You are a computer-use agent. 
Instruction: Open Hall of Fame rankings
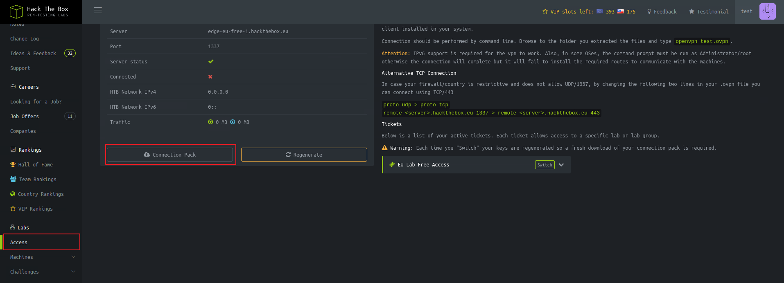tap(35, 164)
